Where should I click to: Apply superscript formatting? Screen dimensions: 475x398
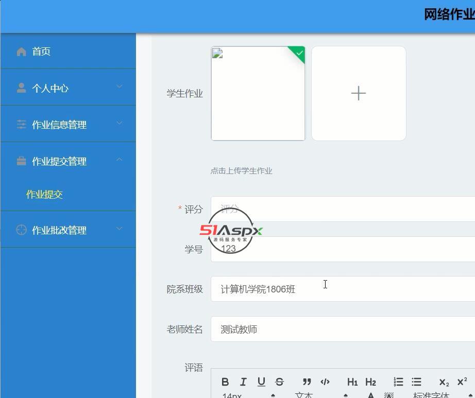[x=462, y=382]
